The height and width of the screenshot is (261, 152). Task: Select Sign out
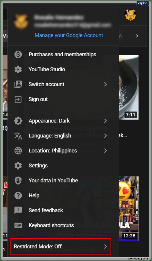click(63, 99)
